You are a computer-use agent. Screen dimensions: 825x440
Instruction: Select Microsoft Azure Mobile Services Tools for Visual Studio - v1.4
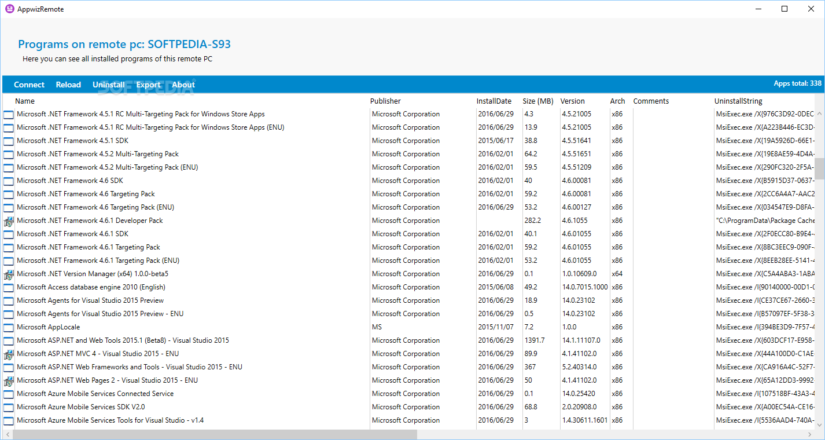tap(110, 420)
